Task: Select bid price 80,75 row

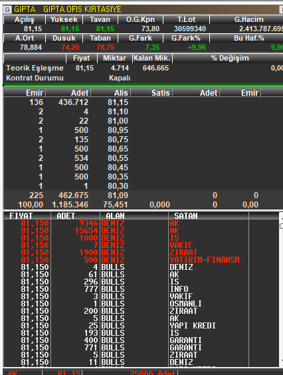Action: pyautogui.click(x=118, y=140)
